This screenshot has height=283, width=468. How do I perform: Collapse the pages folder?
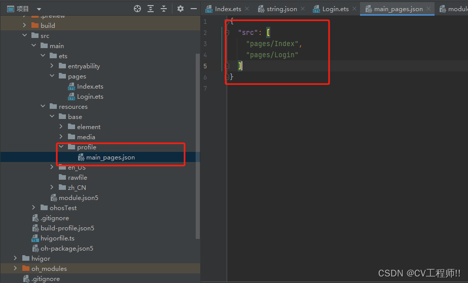pos(52,76)
